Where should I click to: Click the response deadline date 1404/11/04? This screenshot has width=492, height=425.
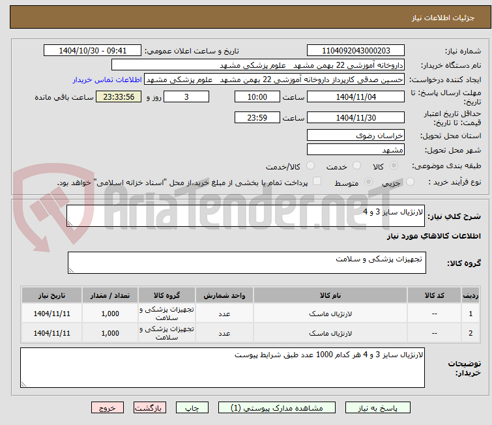356,96
